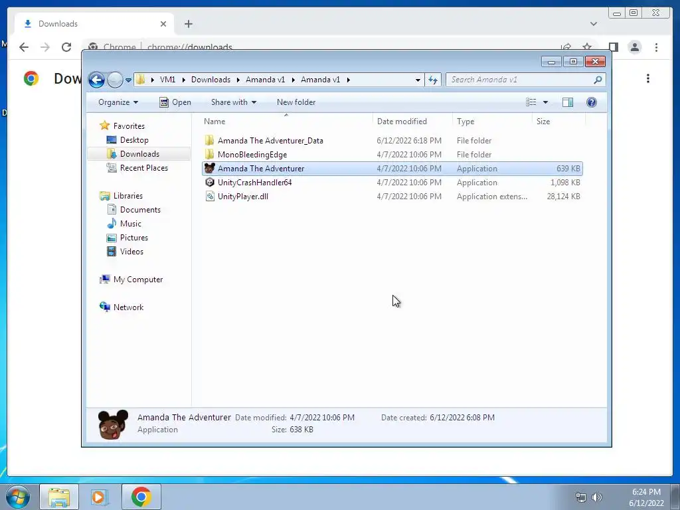Select the UnityPlayer.dll file icon
680x510 pixels.
tap(209, 196)
